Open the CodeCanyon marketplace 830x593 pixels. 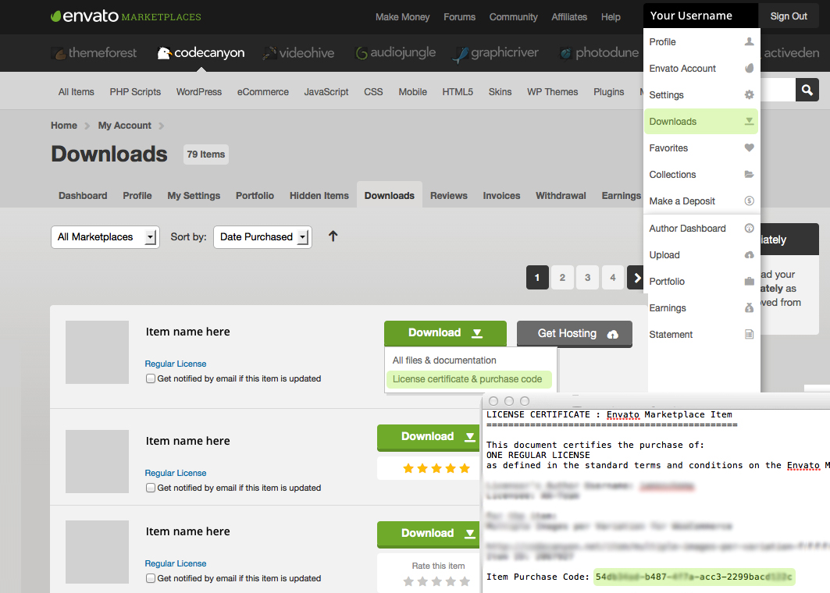pyautogui.click(x=201, y=53)
